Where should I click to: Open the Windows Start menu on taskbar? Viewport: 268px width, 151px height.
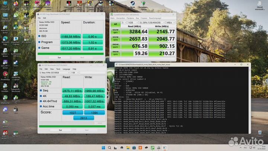coord(103,148)
